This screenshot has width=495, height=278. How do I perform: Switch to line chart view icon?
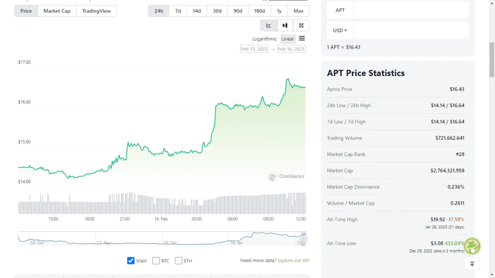point(269,25)
